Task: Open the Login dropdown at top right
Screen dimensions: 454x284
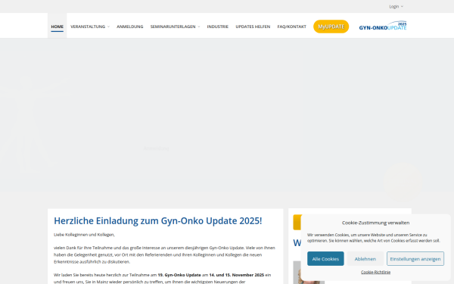Action: tap(396, 6)
